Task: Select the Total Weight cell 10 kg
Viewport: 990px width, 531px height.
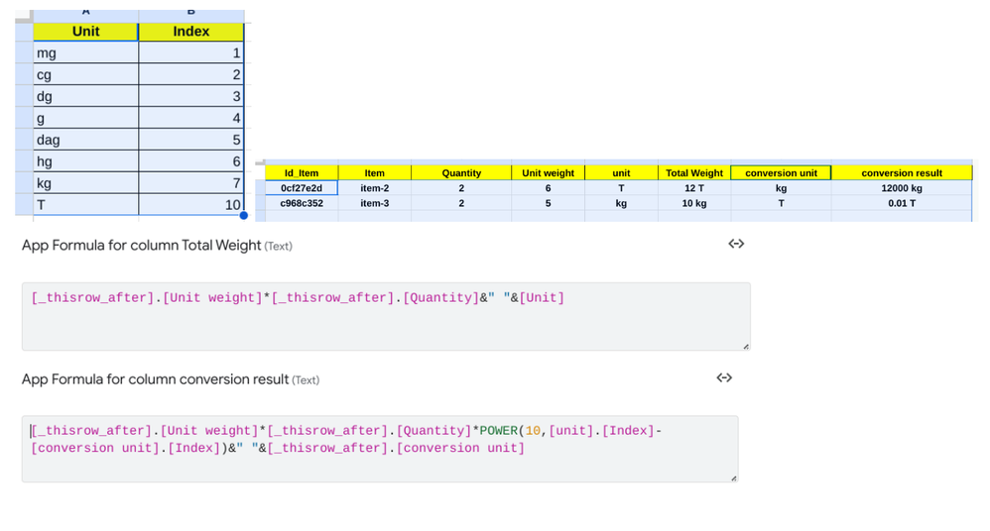Action: pos(693,203)
